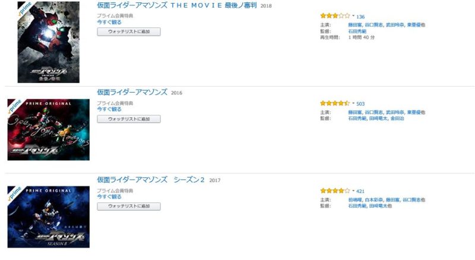Click 今すぐ観る for the 2016 season
This screenshot has height=260, width=475.
pyautogui.click(x=109, y=109)
